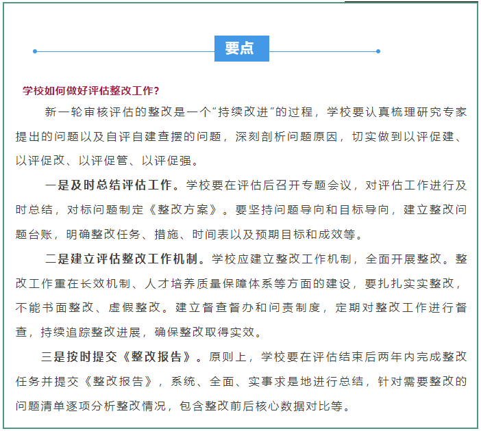Click the phrase 以评促强

click(167, 161)
